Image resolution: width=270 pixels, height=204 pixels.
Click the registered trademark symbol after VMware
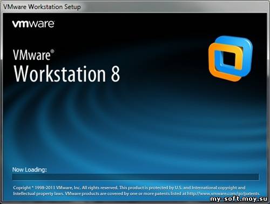coord(52,51)
